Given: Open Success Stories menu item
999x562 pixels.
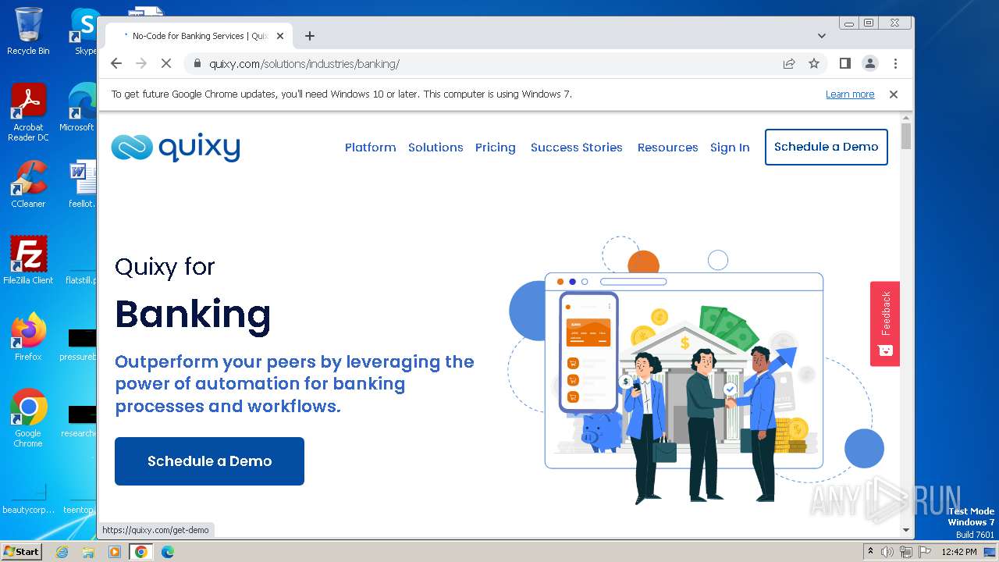Looking at the screenshot, I should click(577, 148).
